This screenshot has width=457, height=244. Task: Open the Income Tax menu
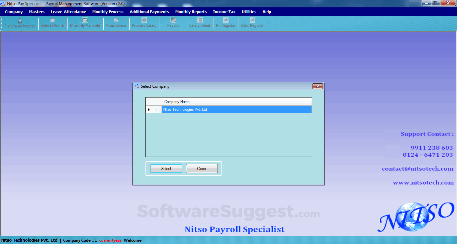[x=224, y=12]
